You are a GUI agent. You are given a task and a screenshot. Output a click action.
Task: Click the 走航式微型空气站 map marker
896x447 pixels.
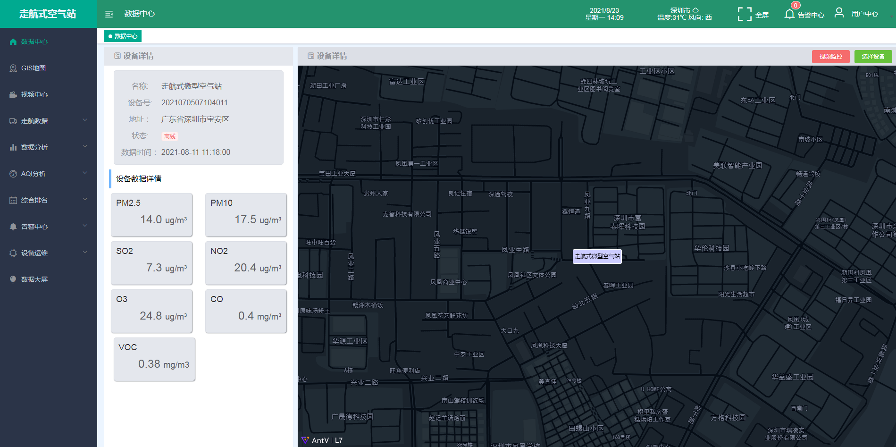(x=597, y=256)
